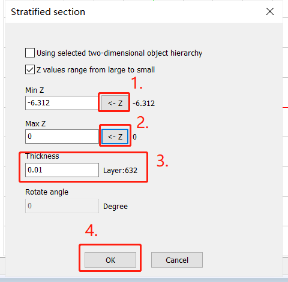The width and height of the screenshot is (288, 282).
Task: Click the Degree unit label
Action: [x=115, y=207]
